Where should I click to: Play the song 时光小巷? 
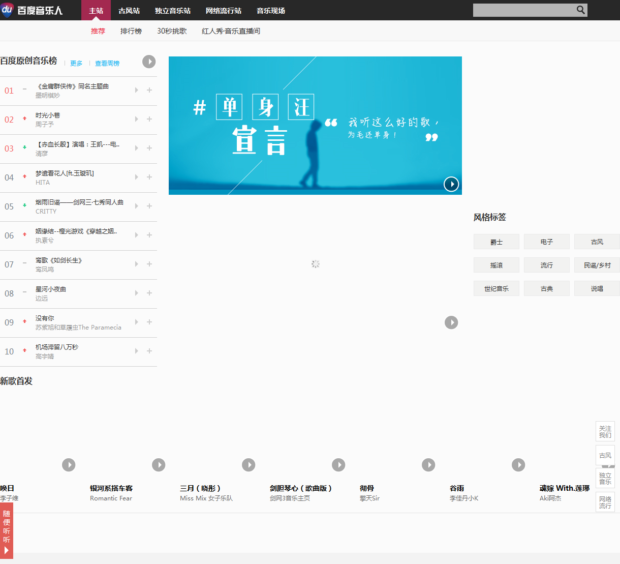point(136,119)
